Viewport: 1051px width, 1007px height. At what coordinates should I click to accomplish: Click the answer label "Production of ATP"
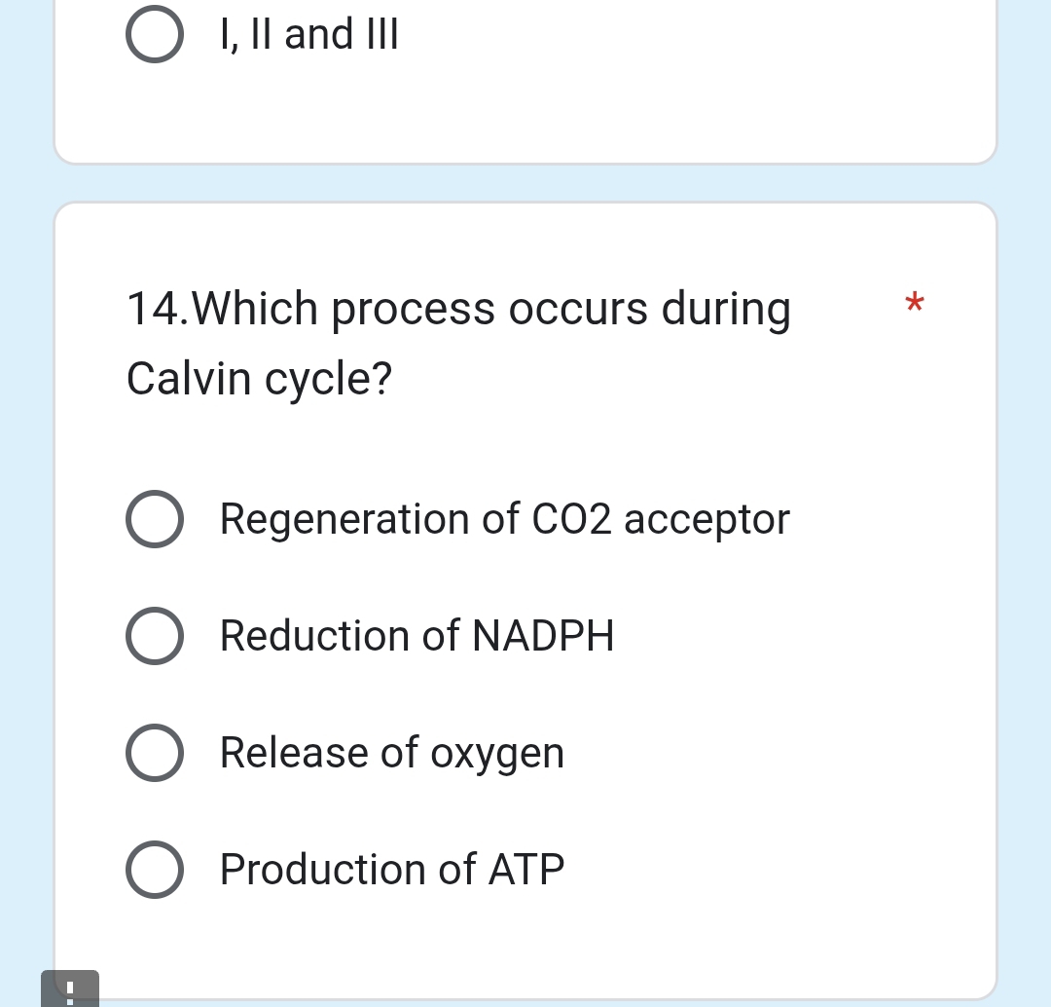pos(391,869)
